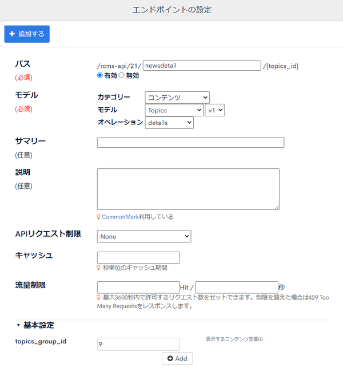Click the plus icon on 追加する button
This screenshot has height=368, width=343.
coord(12,34)
